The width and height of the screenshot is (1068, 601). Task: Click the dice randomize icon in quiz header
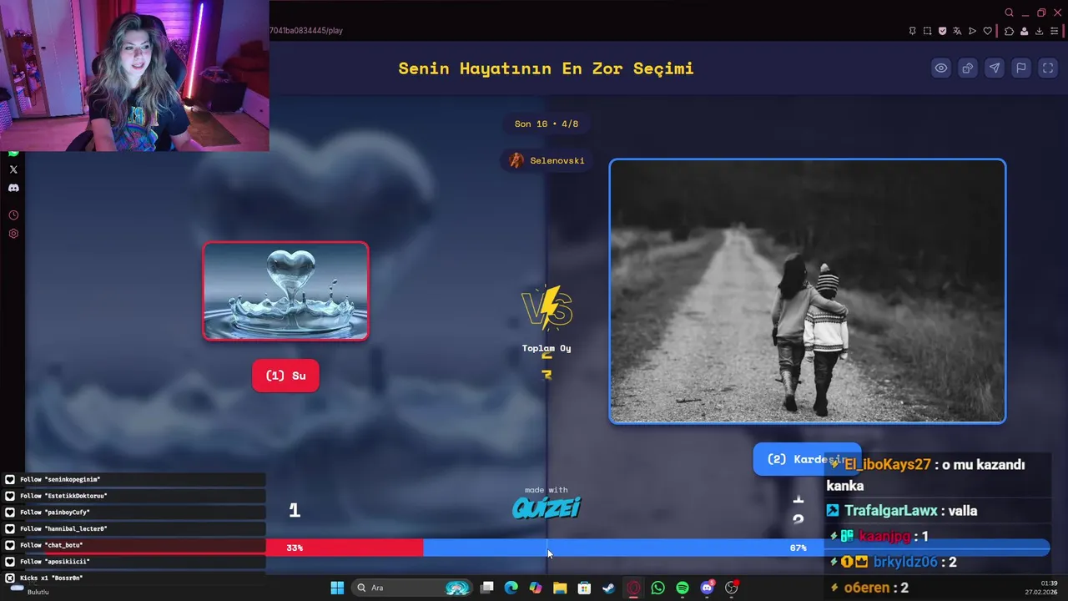pyautogui.click(x=968, y=68)
